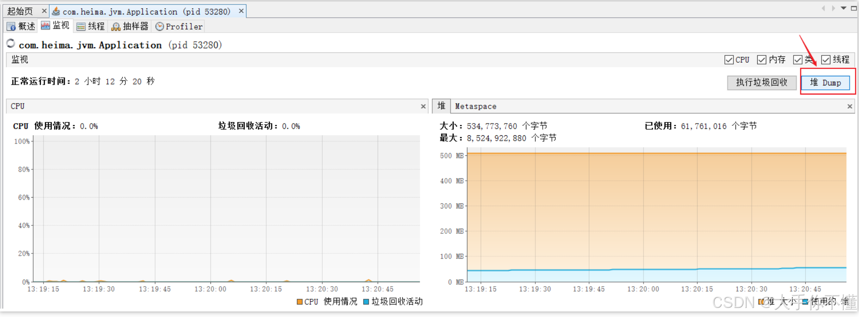Click the 最大 8,524,922,880 value
The image size is (859, 317).
coord(498,138)
